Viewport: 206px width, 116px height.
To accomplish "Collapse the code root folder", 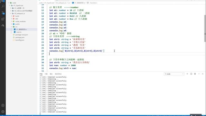I will click(9, 3).
